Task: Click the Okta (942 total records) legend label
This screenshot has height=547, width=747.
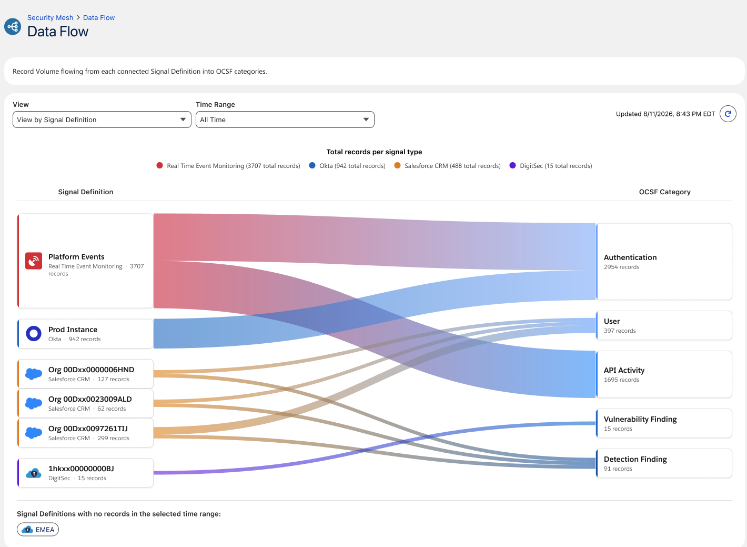Action: [352, 166]
